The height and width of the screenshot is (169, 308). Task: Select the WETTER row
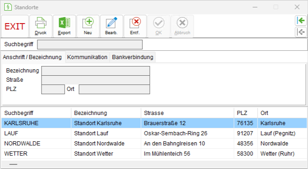(154, 153)
